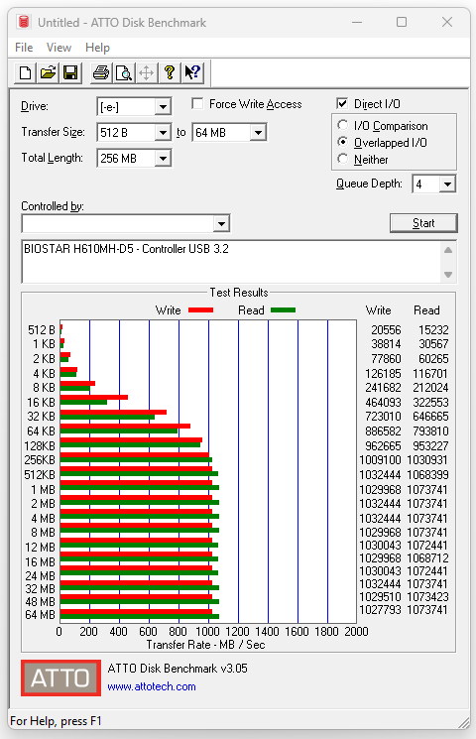Viewport: 476px width, 739px height.
Task: Open the View menu
Action: click(59, 48)
